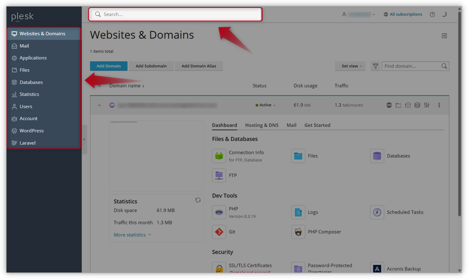Switch to the Hosting & DNS tab

tap(262, 125)
